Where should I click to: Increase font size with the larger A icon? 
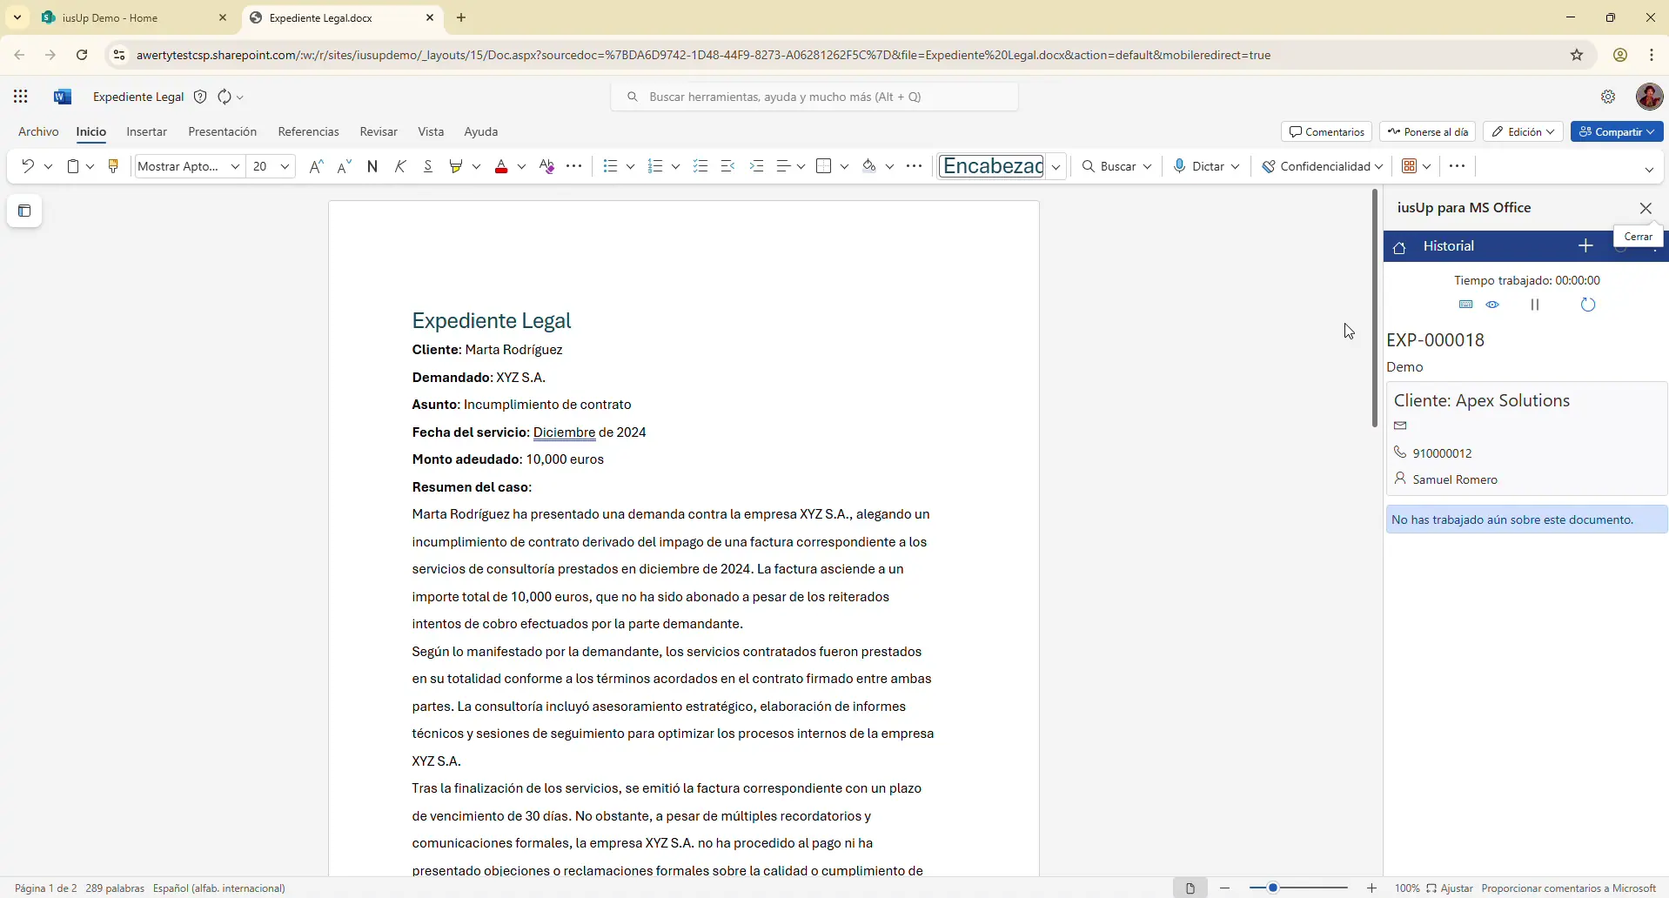[x=316, y=166]
